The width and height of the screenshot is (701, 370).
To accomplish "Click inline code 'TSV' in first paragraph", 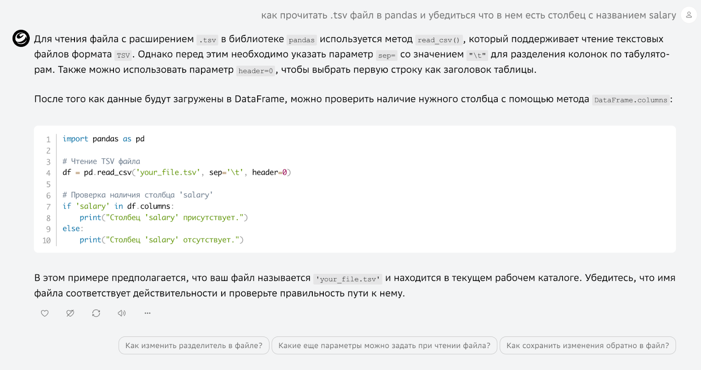I will click(x=123, y=56).
